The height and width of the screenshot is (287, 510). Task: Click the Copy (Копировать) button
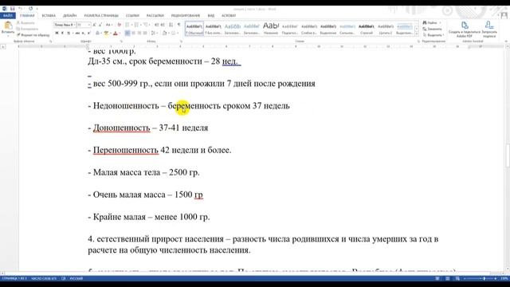coord(27,29)
